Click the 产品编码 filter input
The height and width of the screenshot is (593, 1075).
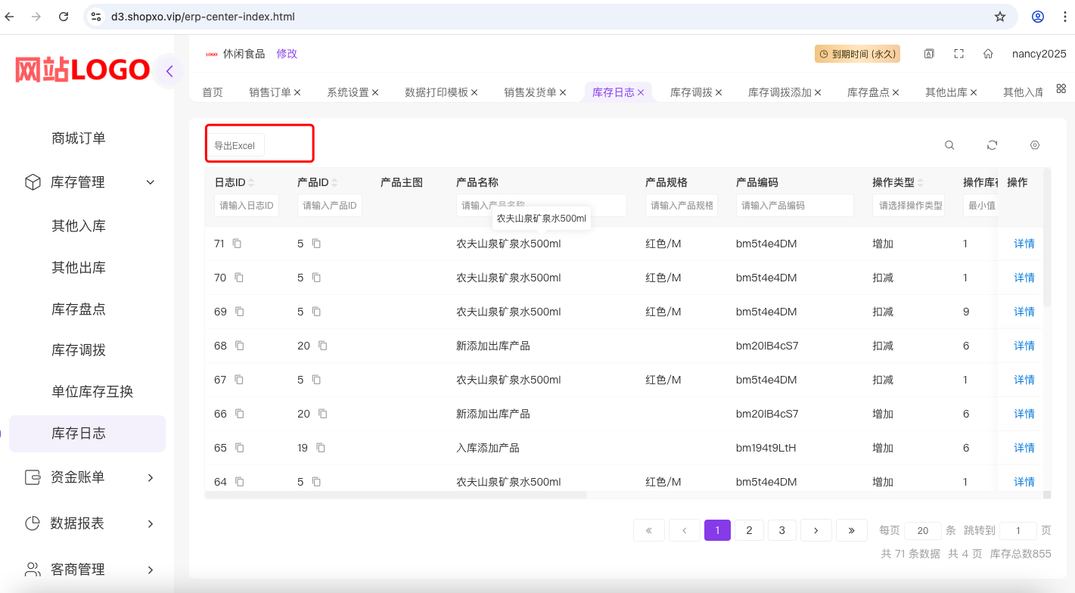[x=795, y=206]
